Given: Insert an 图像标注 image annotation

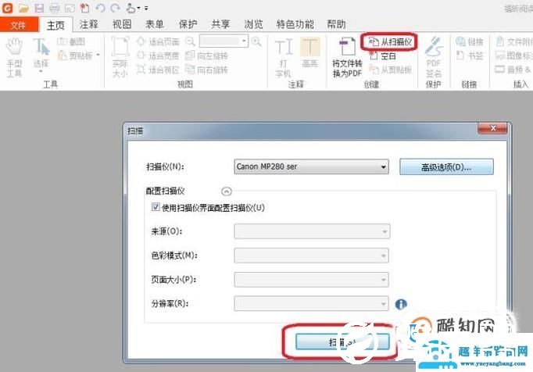Looking at the screenshot, I should click(514, 55).
